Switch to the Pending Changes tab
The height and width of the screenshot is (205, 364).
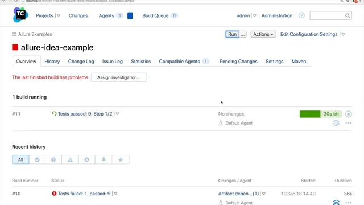(x=238, y=61)
